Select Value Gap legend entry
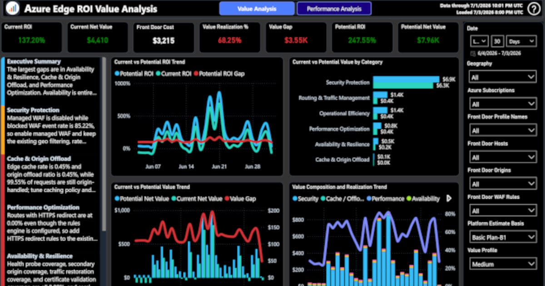The image size is (545, 286). point(240,198)
